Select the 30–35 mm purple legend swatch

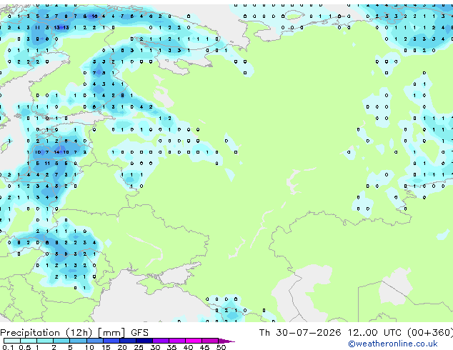[x=161, y=341]
